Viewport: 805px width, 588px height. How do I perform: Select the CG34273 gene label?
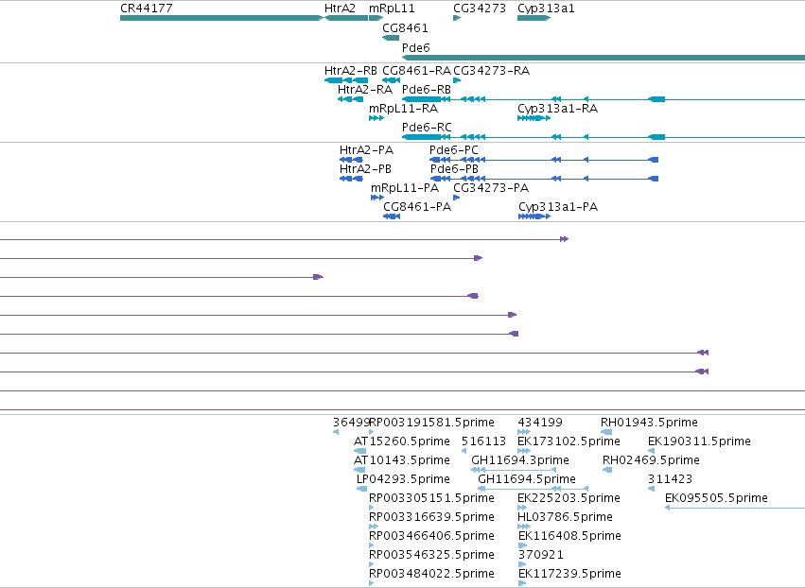[480, 9]
